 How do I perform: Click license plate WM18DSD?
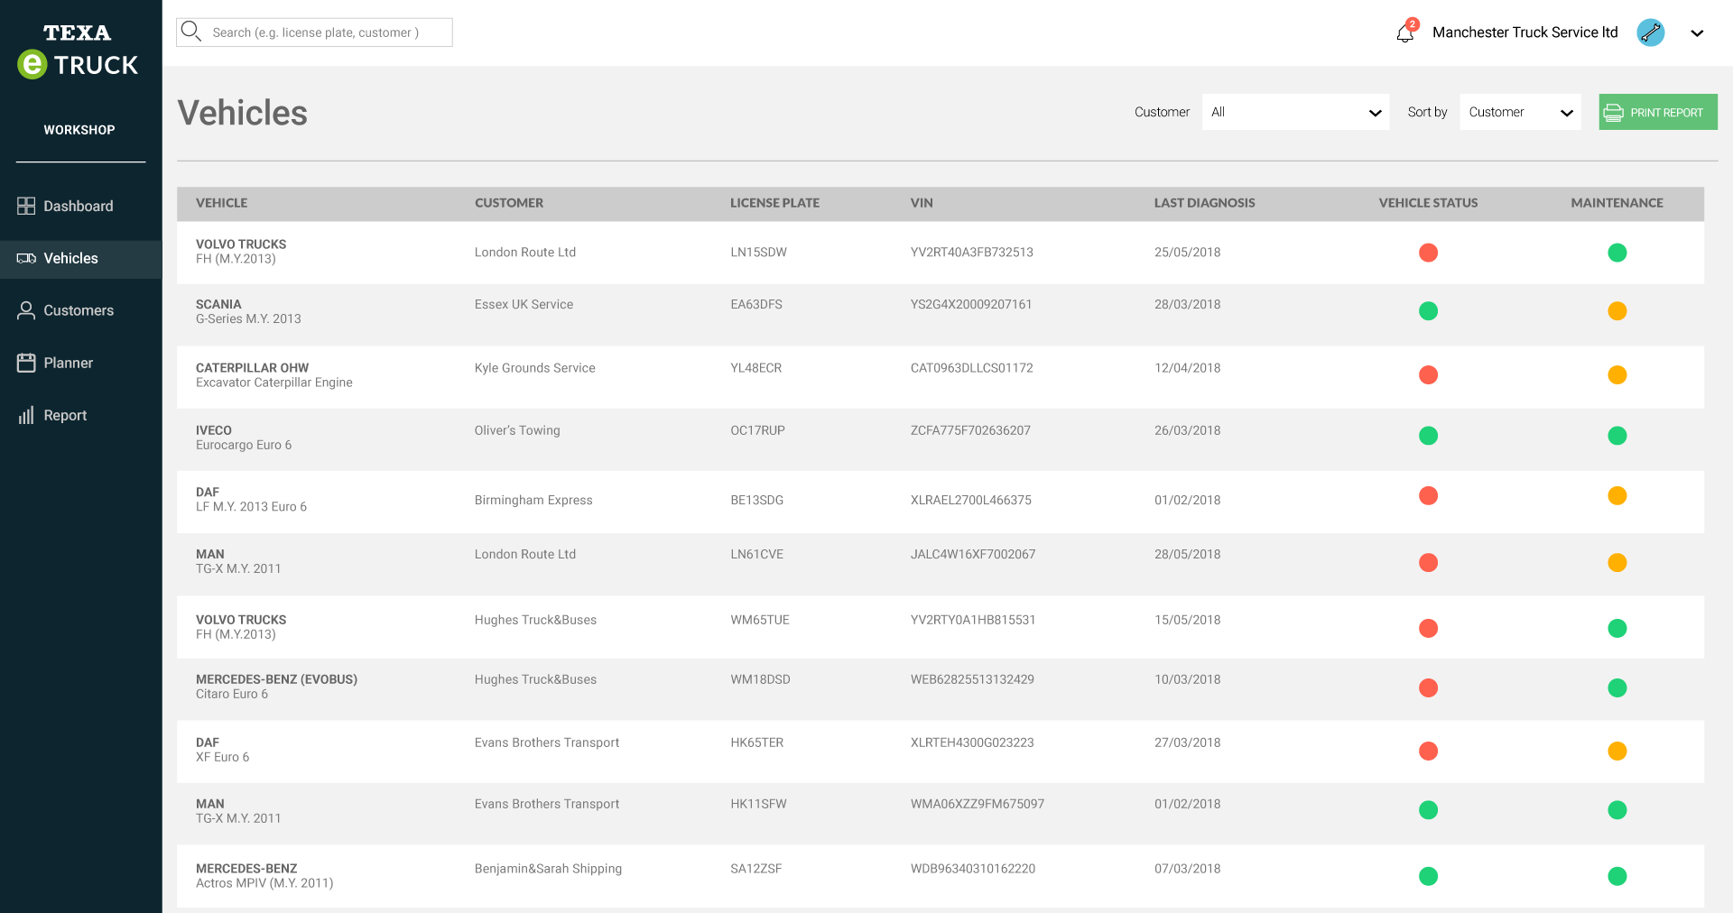tap(760, 679)
